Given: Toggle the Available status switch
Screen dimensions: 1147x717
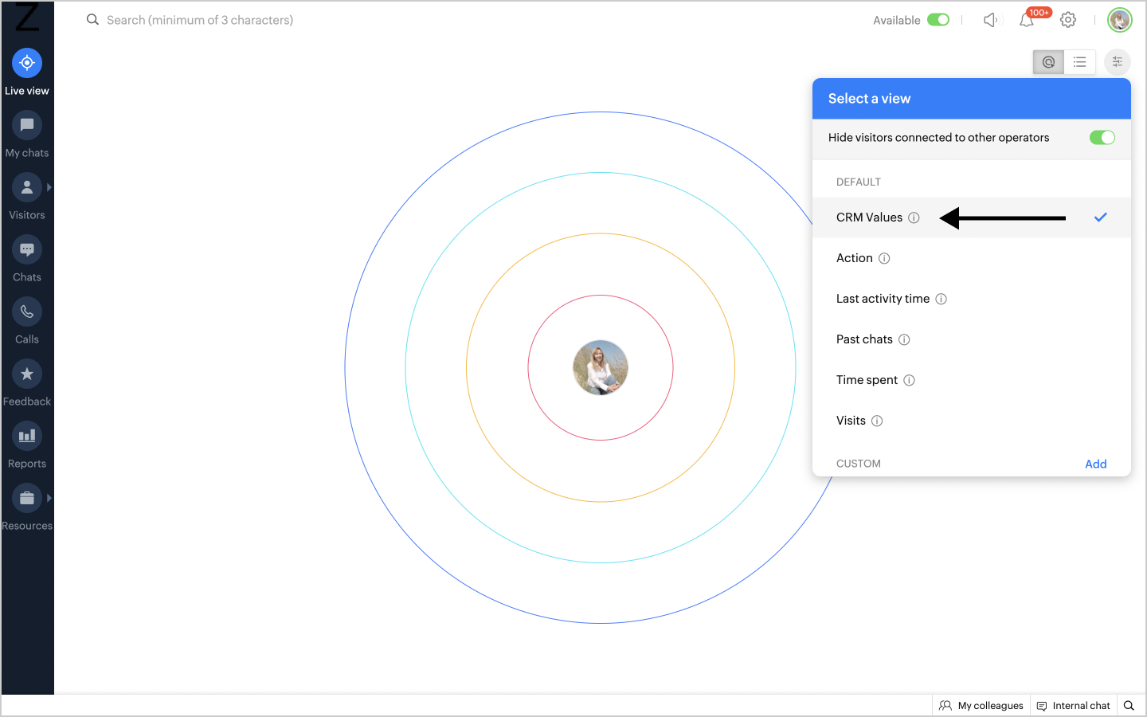Looking at the screenshot, I should click(938, 20).
